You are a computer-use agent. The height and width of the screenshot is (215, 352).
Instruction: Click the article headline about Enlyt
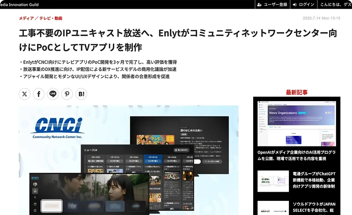(x=178, y=40)
